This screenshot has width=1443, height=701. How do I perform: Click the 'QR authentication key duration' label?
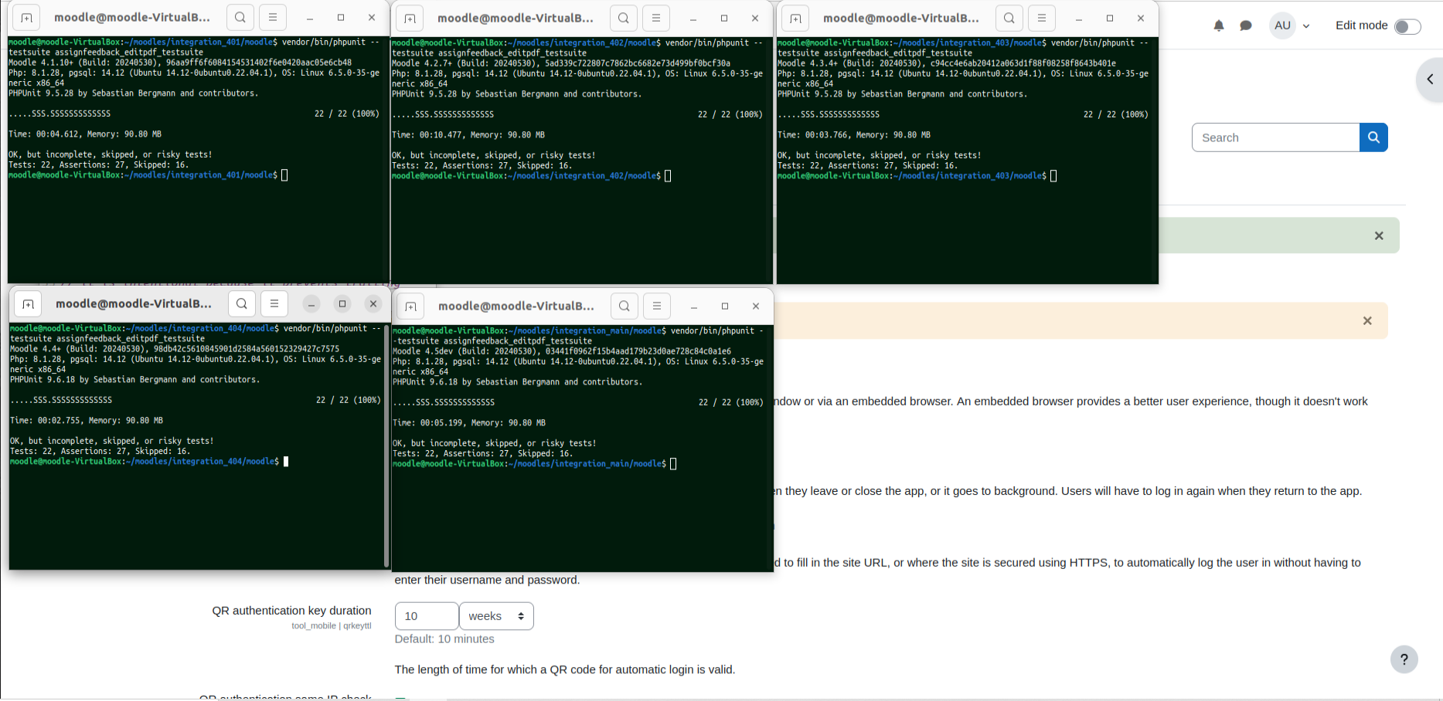(x=292, y=611)
